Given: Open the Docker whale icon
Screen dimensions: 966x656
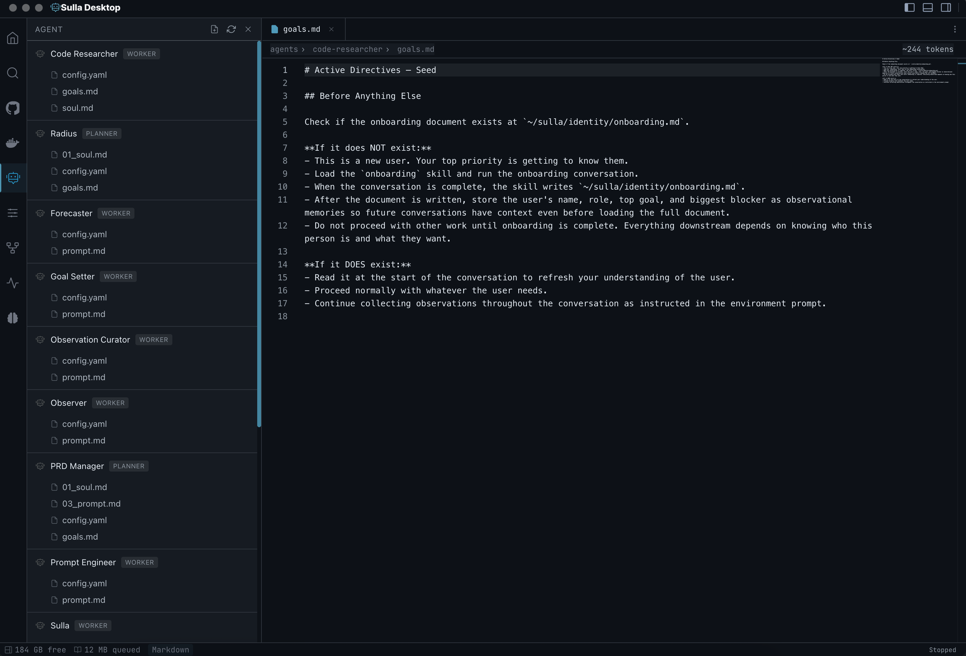Looking at the screenshot, I should 13,143.
